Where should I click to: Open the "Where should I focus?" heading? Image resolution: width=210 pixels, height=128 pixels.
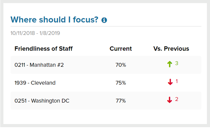[54, 20]
